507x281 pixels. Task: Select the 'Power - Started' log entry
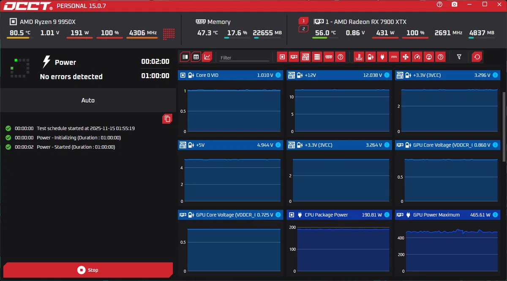(x=76, y=147)
